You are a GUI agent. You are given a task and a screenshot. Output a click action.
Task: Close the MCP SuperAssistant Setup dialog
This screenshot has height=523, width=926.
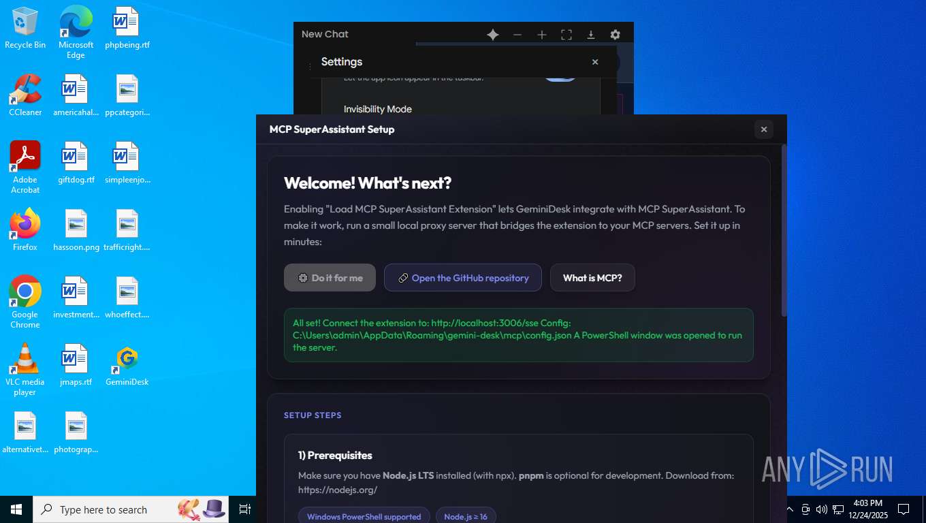(764, 129)
